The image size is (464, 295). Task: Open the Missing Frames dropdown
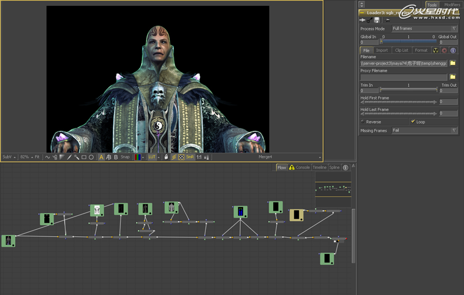[424, 130]
